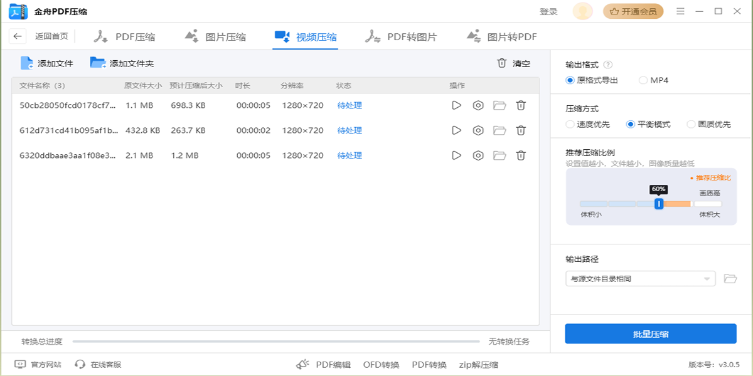The image size is (753, 376).
Task: Browse output path folder icon
Action: 730,279
